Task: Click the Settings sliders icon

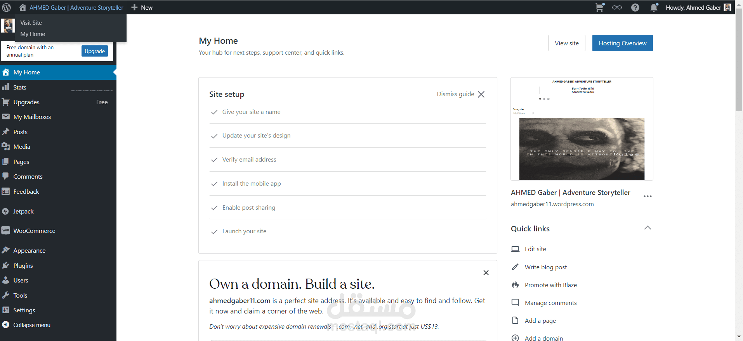Action: (6, 310)
